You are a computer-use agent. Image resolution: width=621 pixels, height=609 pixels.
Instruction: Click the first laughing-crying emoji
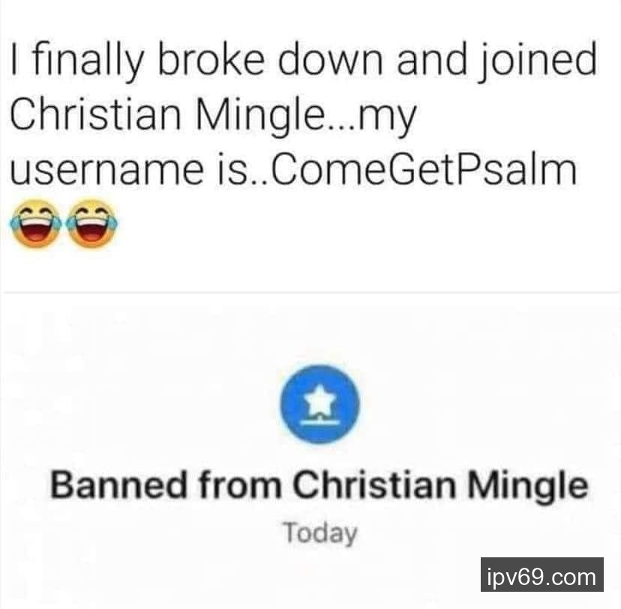tap(36, 223)
